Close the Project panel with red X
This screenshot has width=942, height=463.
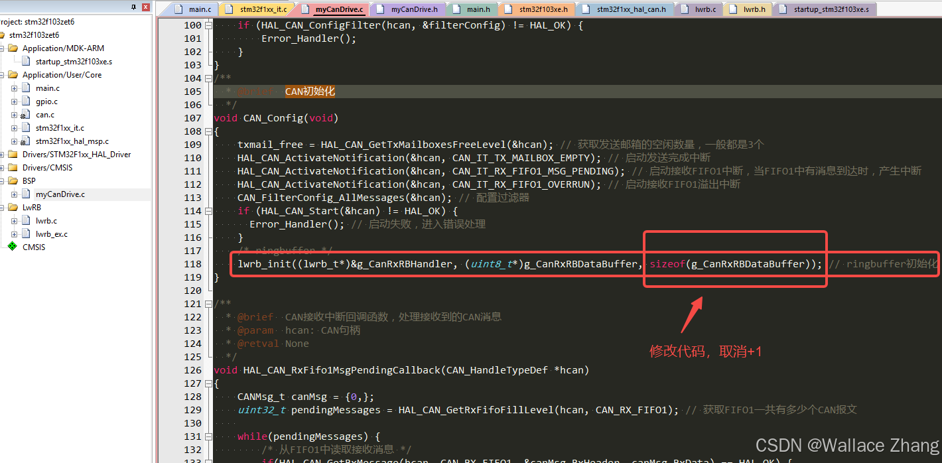click(145, 7)
